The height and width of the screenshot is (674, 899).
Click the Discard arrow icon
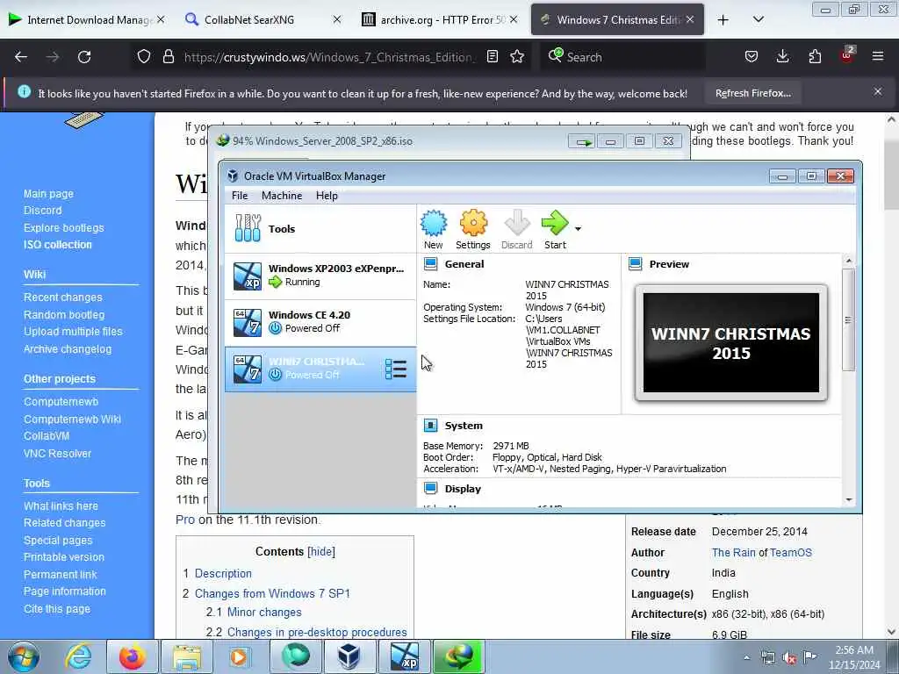coord(516,229)
